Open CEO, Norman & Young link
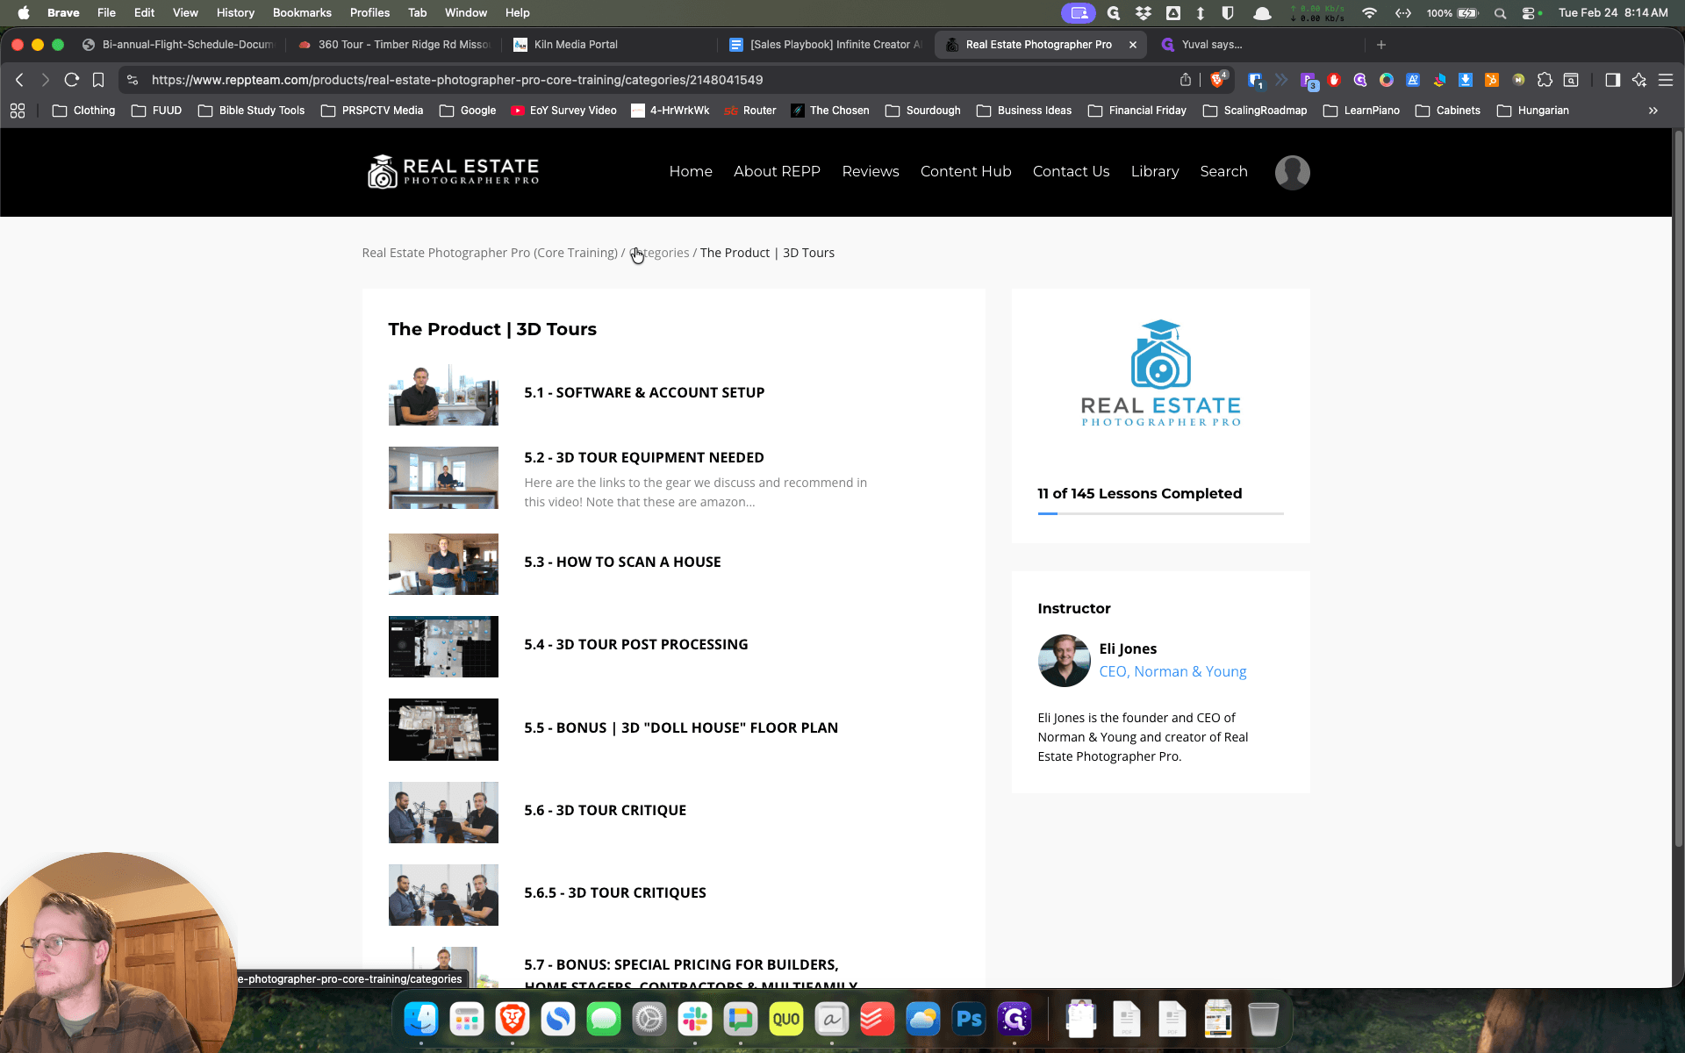 pos(1172,671)
